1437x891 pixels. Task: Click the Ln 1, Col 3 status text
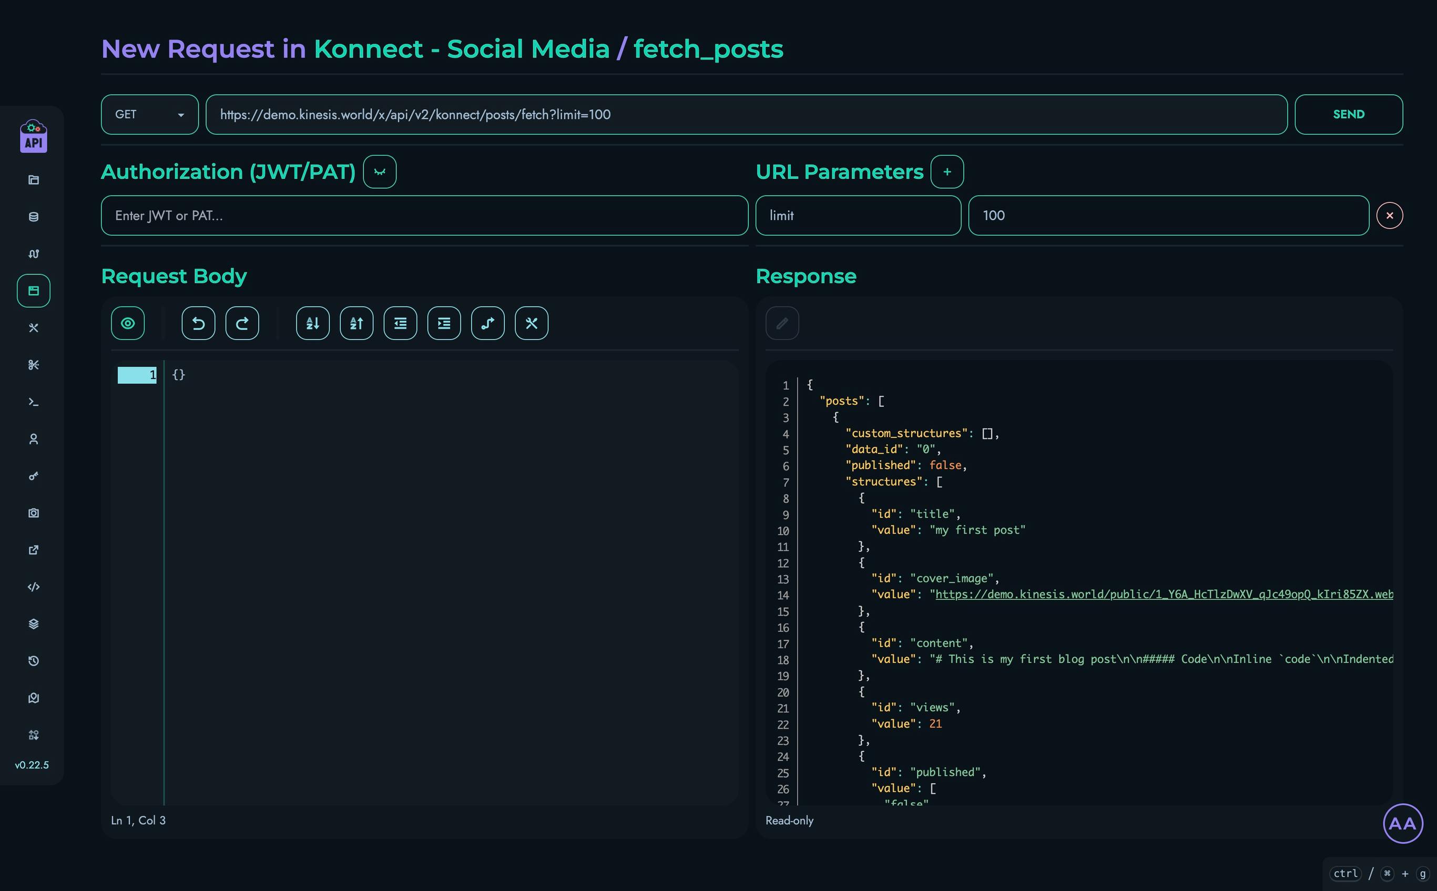(138, 820)
